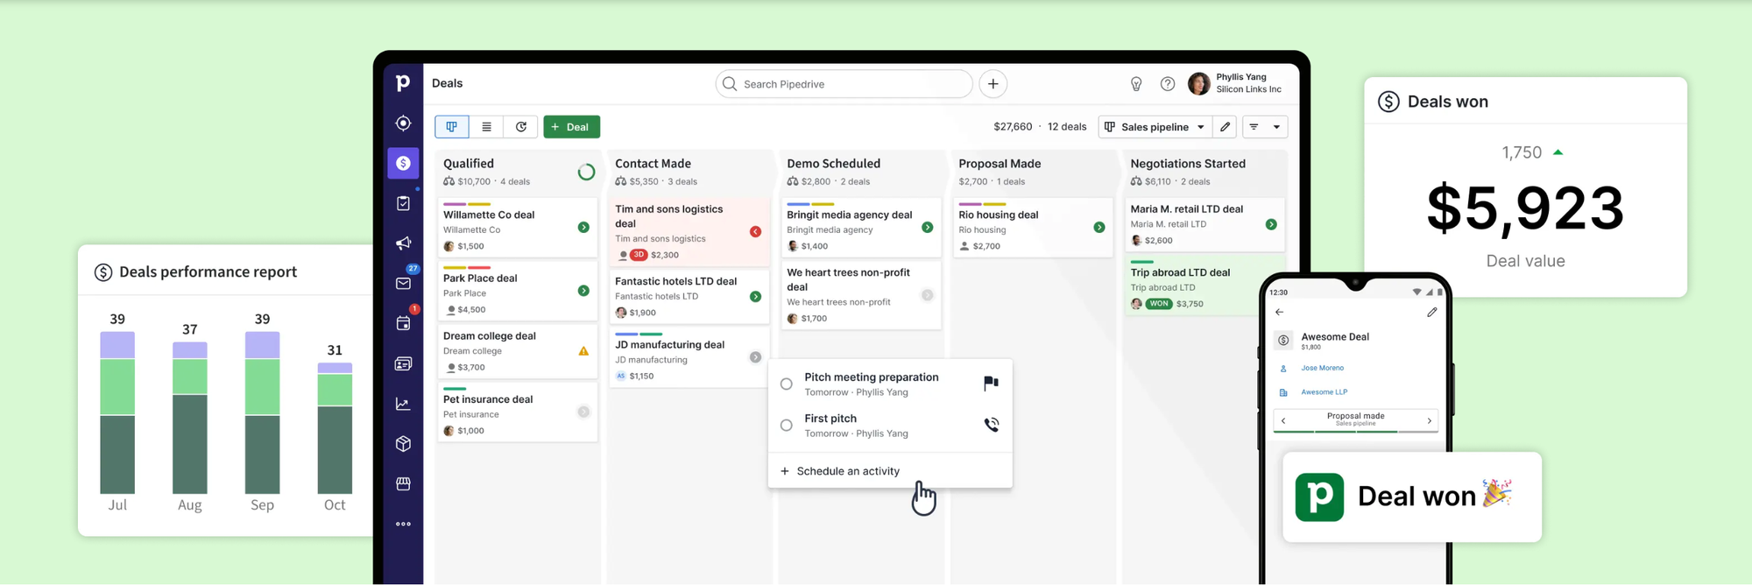Click Park Place deal green activity arrow

[x=583, y=291]
